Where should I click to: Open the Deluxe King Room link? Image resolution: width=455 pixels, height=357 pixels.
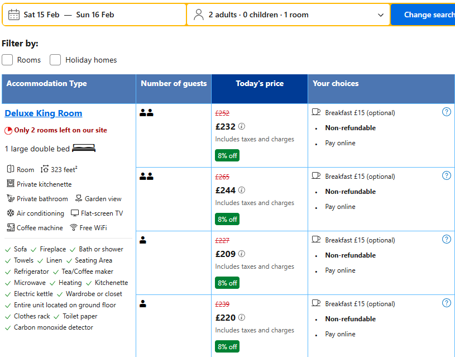pyautogui.click(x=44, y=113)
